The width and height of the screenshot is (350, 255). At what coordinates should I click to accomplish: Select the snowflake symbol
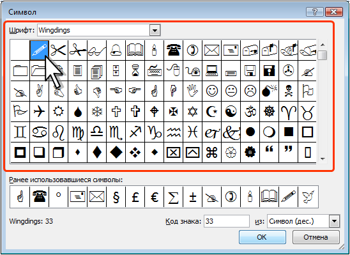tap(97, 111)
